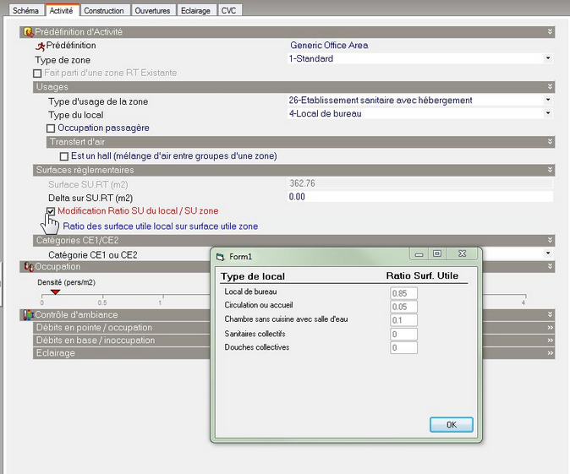The width and height of the screenshot is (570, 474).
Task: Switch to the Construction tab
Action: point(104,11)
